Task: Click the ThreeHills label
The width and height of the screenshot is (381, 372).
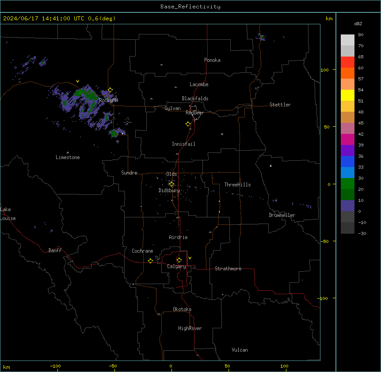Action: coord(237,185)
